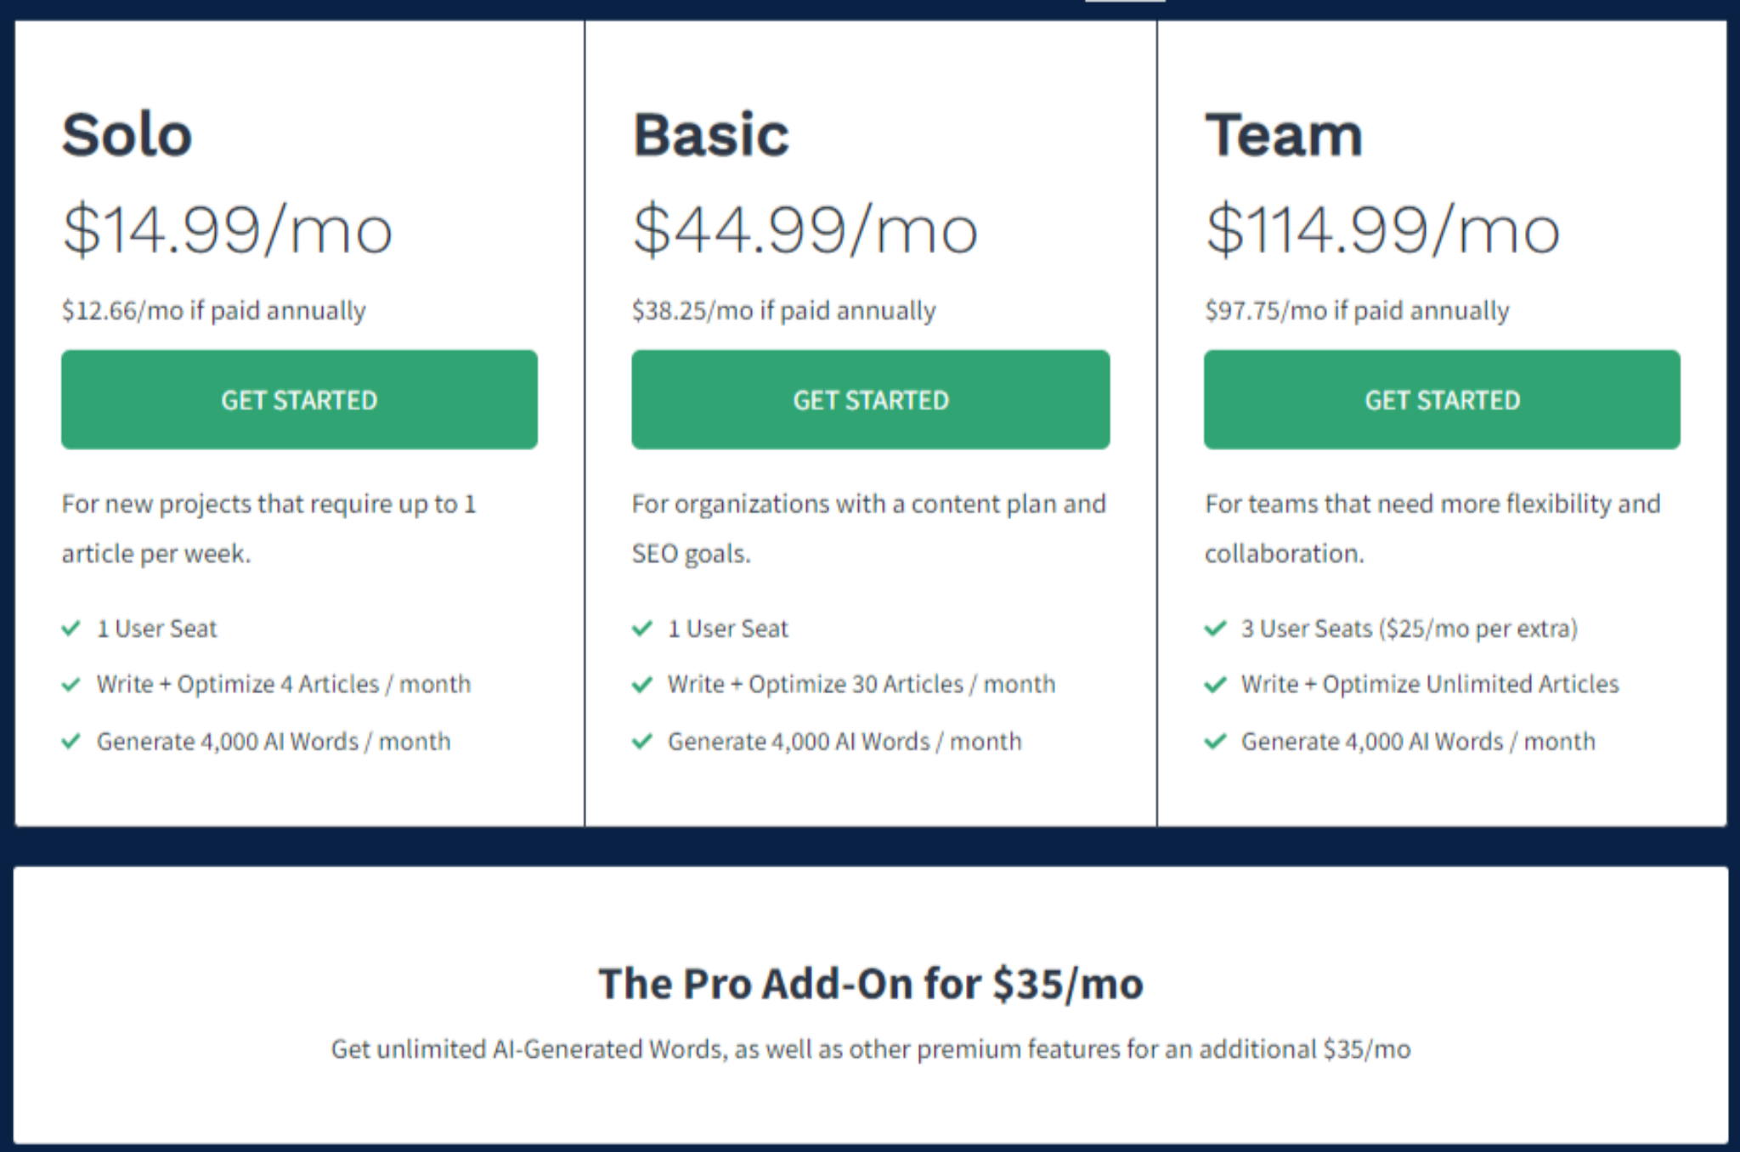Click checkmark beside Basic 1 User Seat
Viewport: 1740px width, 1152px height.
point(642,629)
